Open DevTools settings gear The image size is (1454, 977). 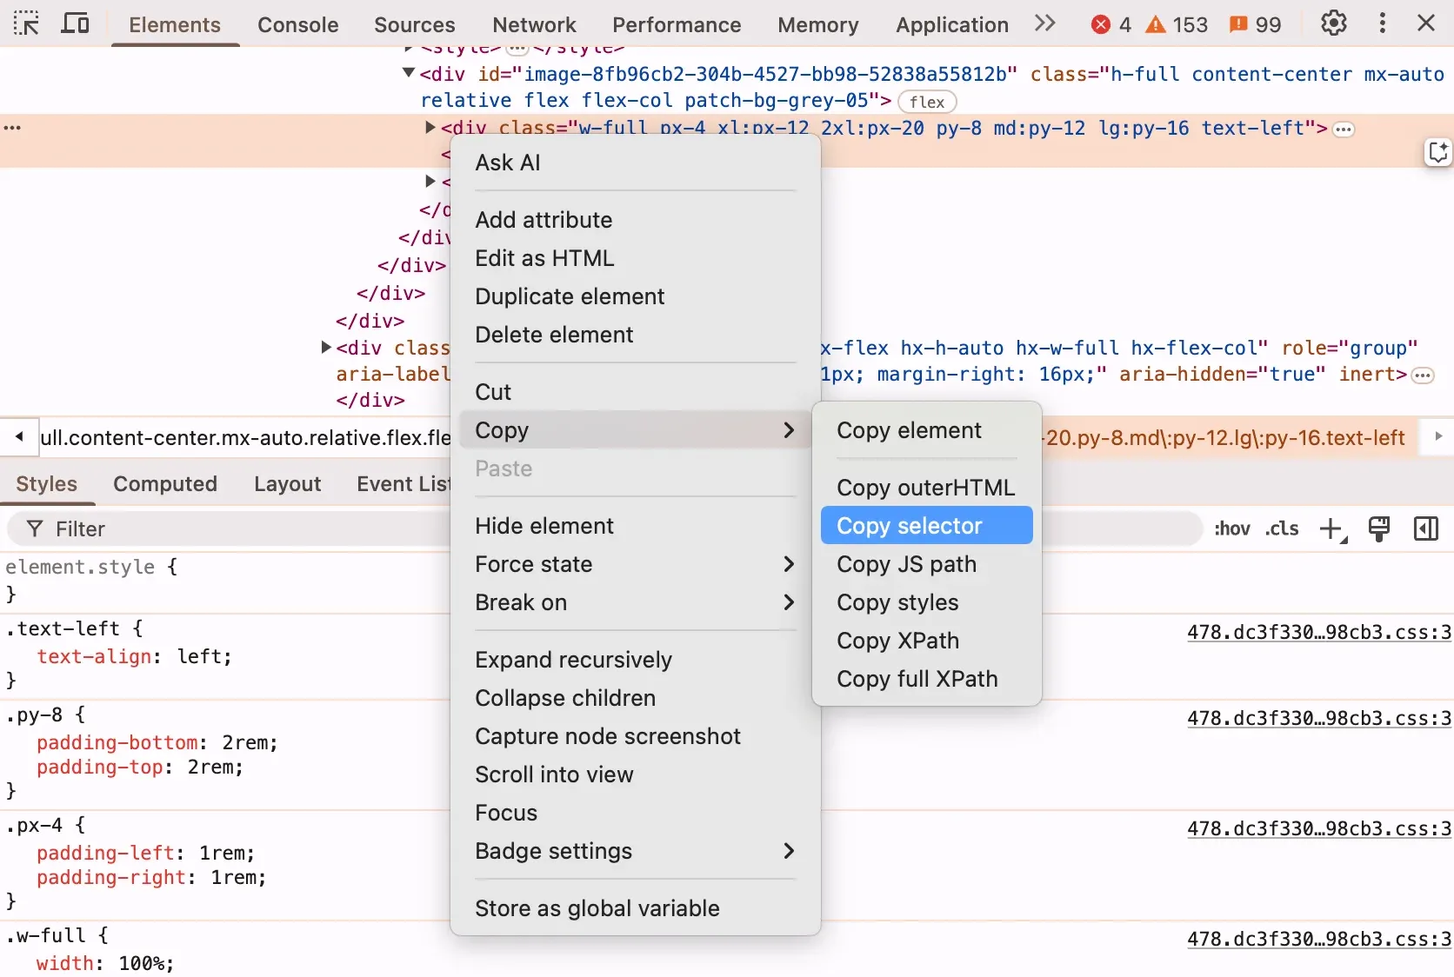(1333, 23)
